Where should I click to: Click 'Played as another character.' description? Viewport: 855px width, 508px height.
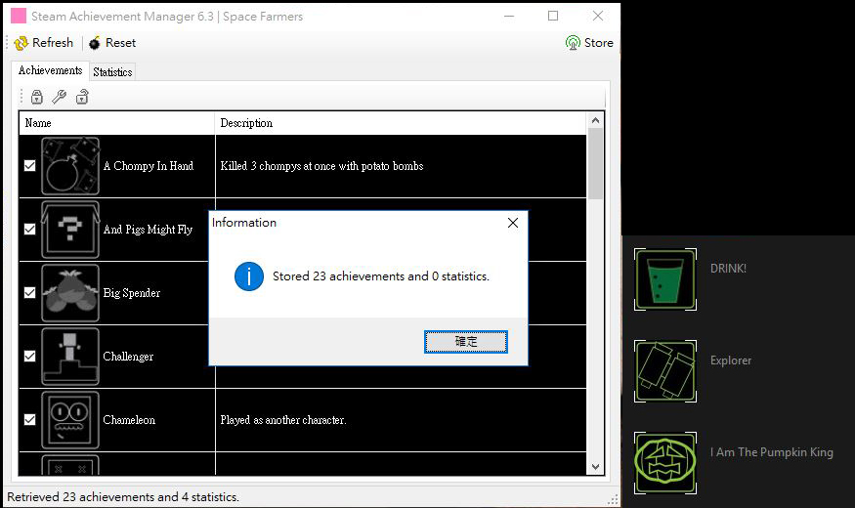coord(283,420)
